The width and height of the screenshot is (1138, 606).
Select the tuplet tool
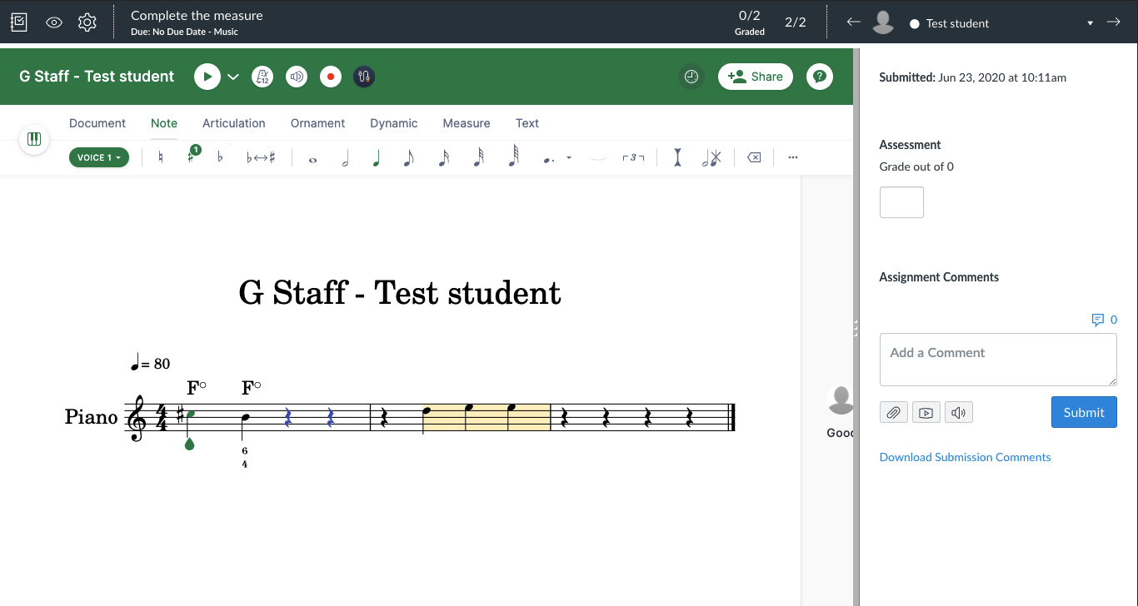click(x=633, y=156)
